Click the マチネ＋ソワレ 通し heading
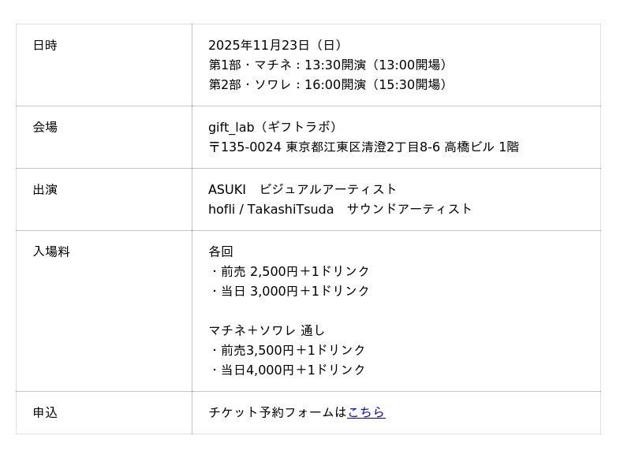The image size is (631, 458). (267, 330)
